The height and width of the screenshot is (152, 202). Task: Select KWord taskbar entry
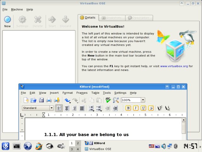95,143
